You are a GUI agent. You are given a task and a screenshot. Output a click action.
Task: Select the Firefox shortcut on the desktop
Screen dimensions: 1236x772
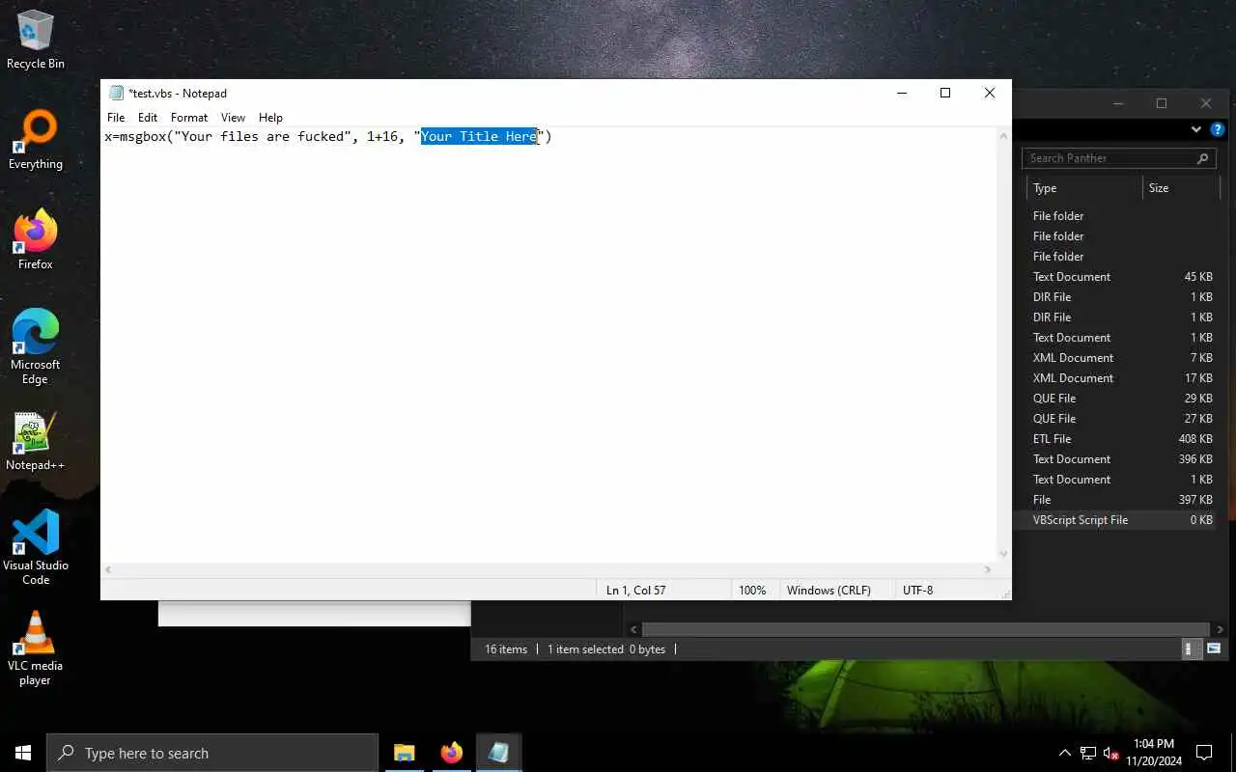pyautogui.click(x=36, y=241)
